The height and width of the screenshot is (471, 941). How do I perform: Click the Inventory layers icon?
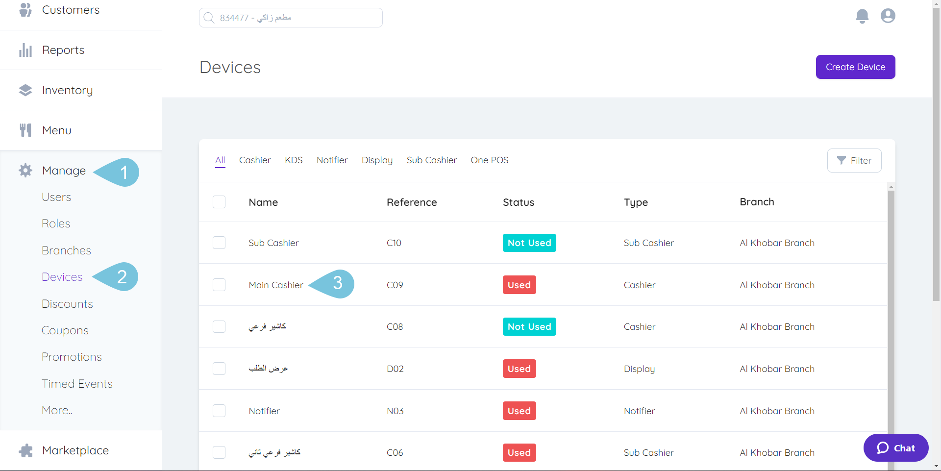pos(25,90)
